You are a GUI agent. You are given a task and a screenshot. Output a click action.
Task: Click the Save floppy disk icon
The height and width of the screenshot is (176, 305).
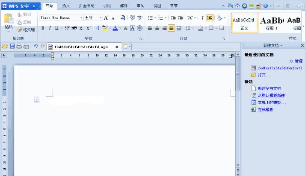(x=12, y=46)
